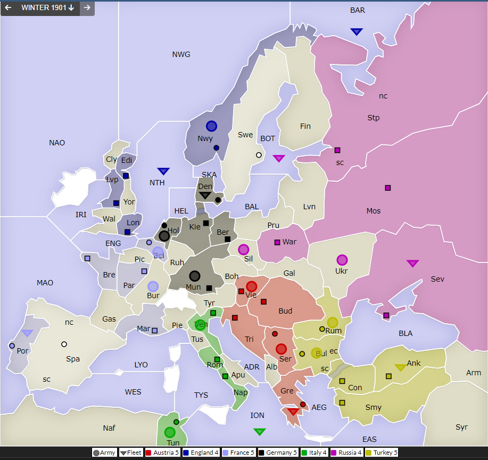
Task: Select the French army in Bur
Action: coord(153,286)
